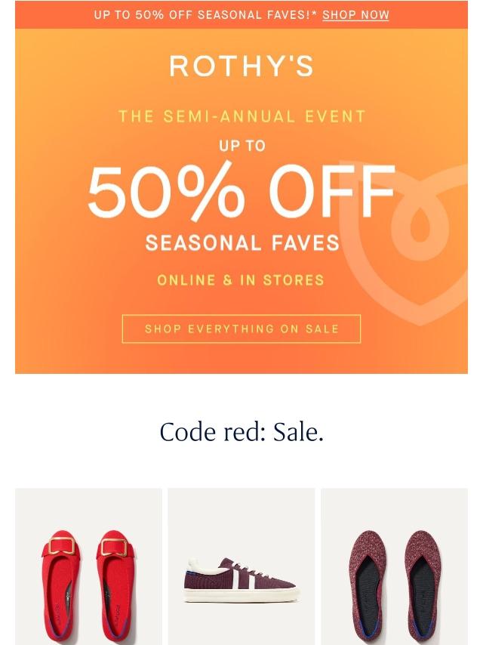Click the gold buckle on right red flat
This screenshot has height=645, width=483.
(x=114, y=547)
